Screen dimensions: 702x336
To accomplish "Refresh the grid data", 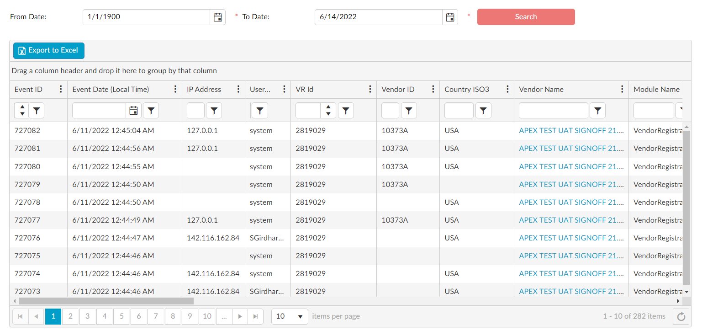I will (681, 316).
